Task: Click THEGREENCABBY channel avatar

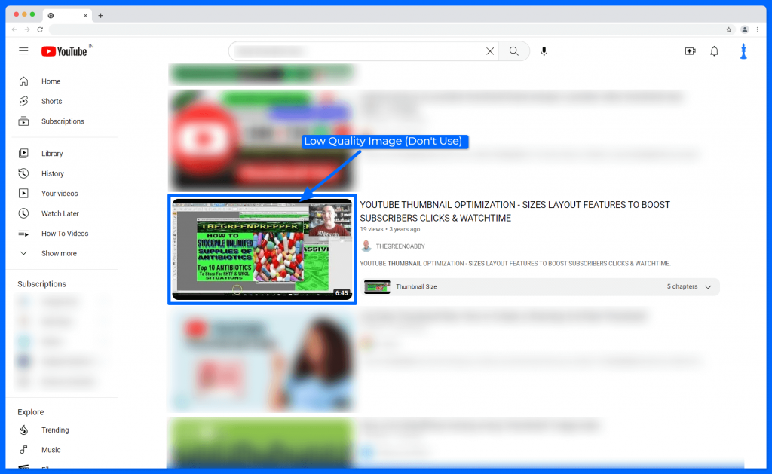Action: (x=366, y=246)
